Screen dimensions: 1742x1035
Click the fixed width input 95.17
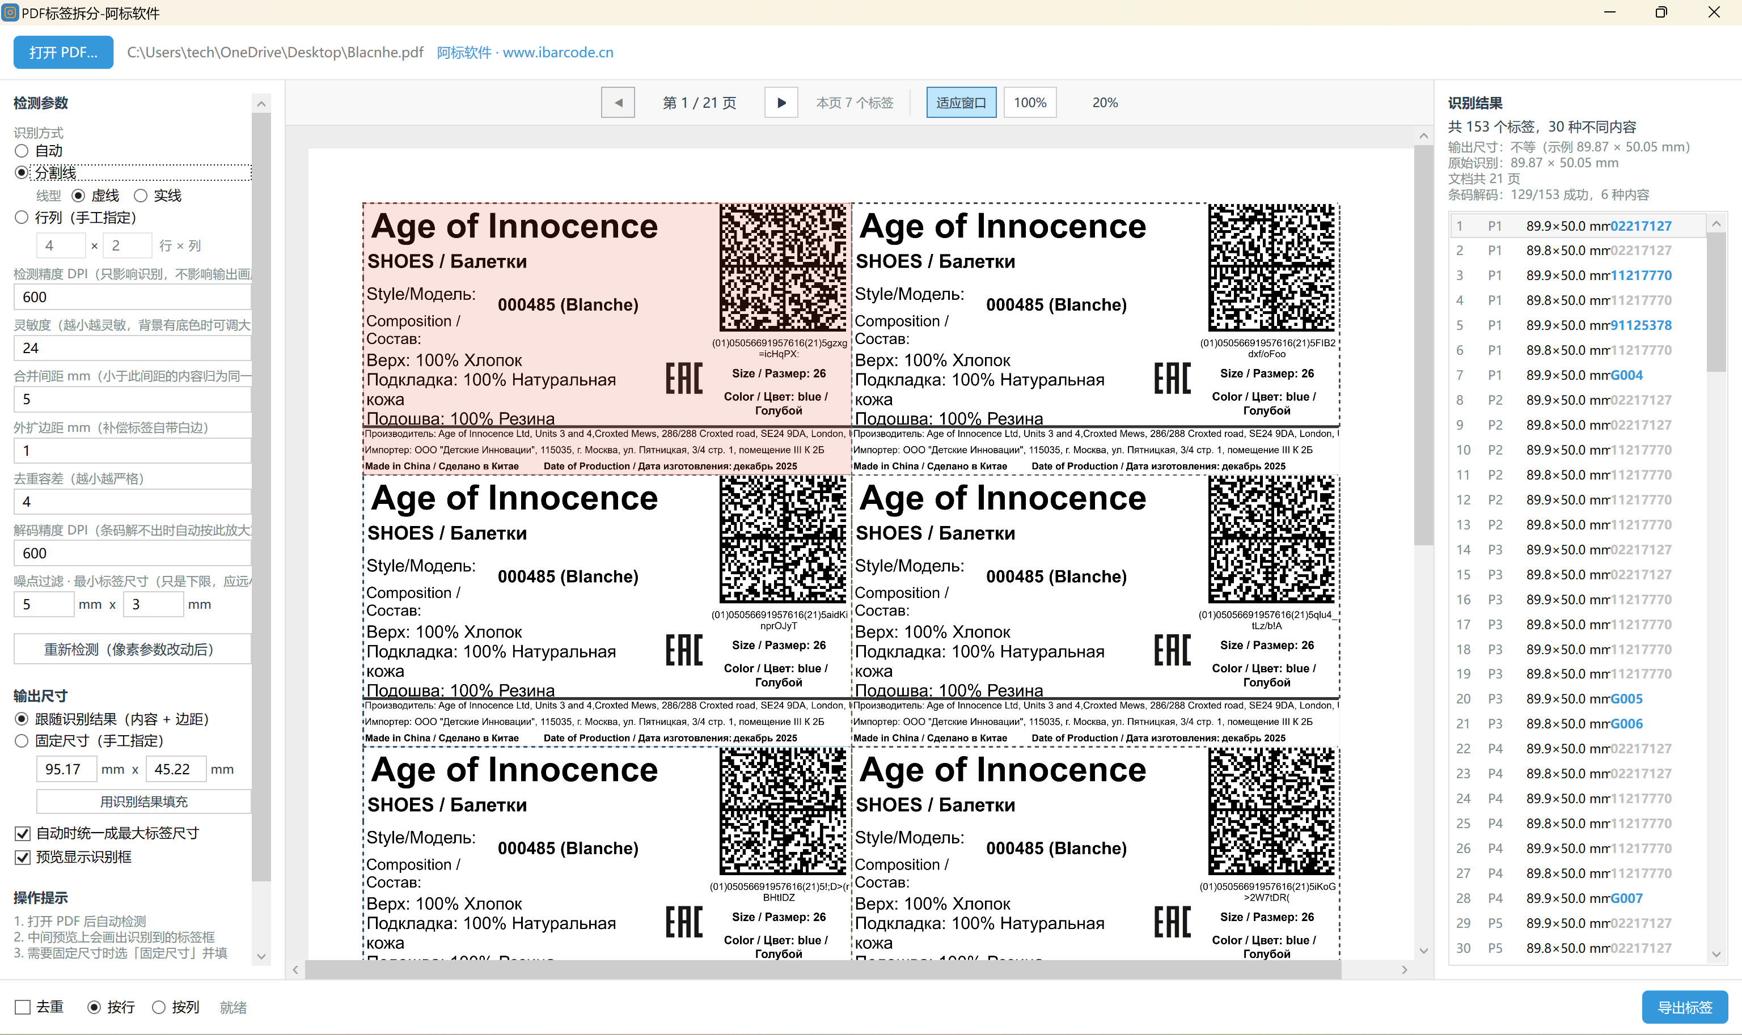66,769
